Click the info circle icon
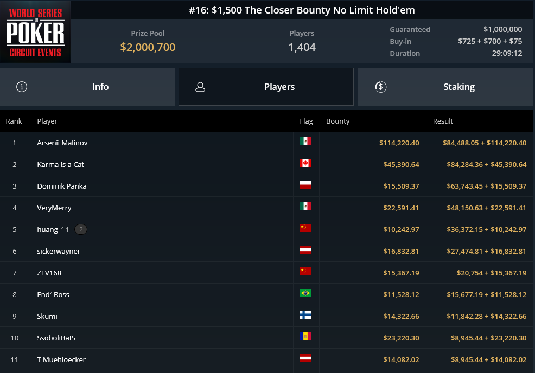This screenshot has width=535, height=373. [x=22, y=87]
